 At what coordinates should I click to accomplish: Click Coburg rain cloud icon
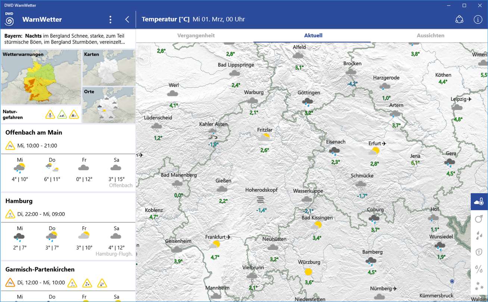coord(374,219)
